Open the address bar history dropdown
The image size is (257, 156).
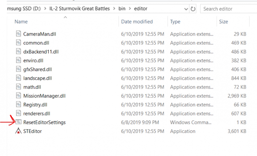click(186, 9)
